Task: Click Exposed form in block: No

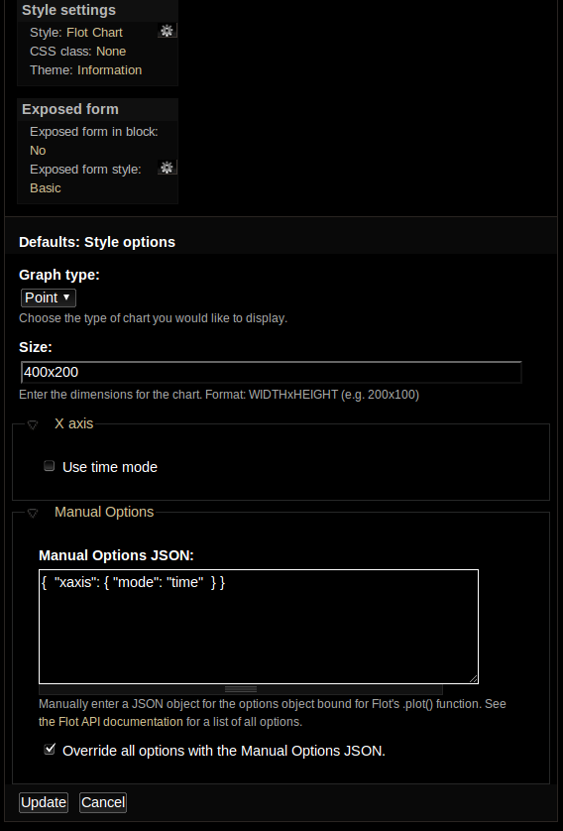Action: coord(94,141)
